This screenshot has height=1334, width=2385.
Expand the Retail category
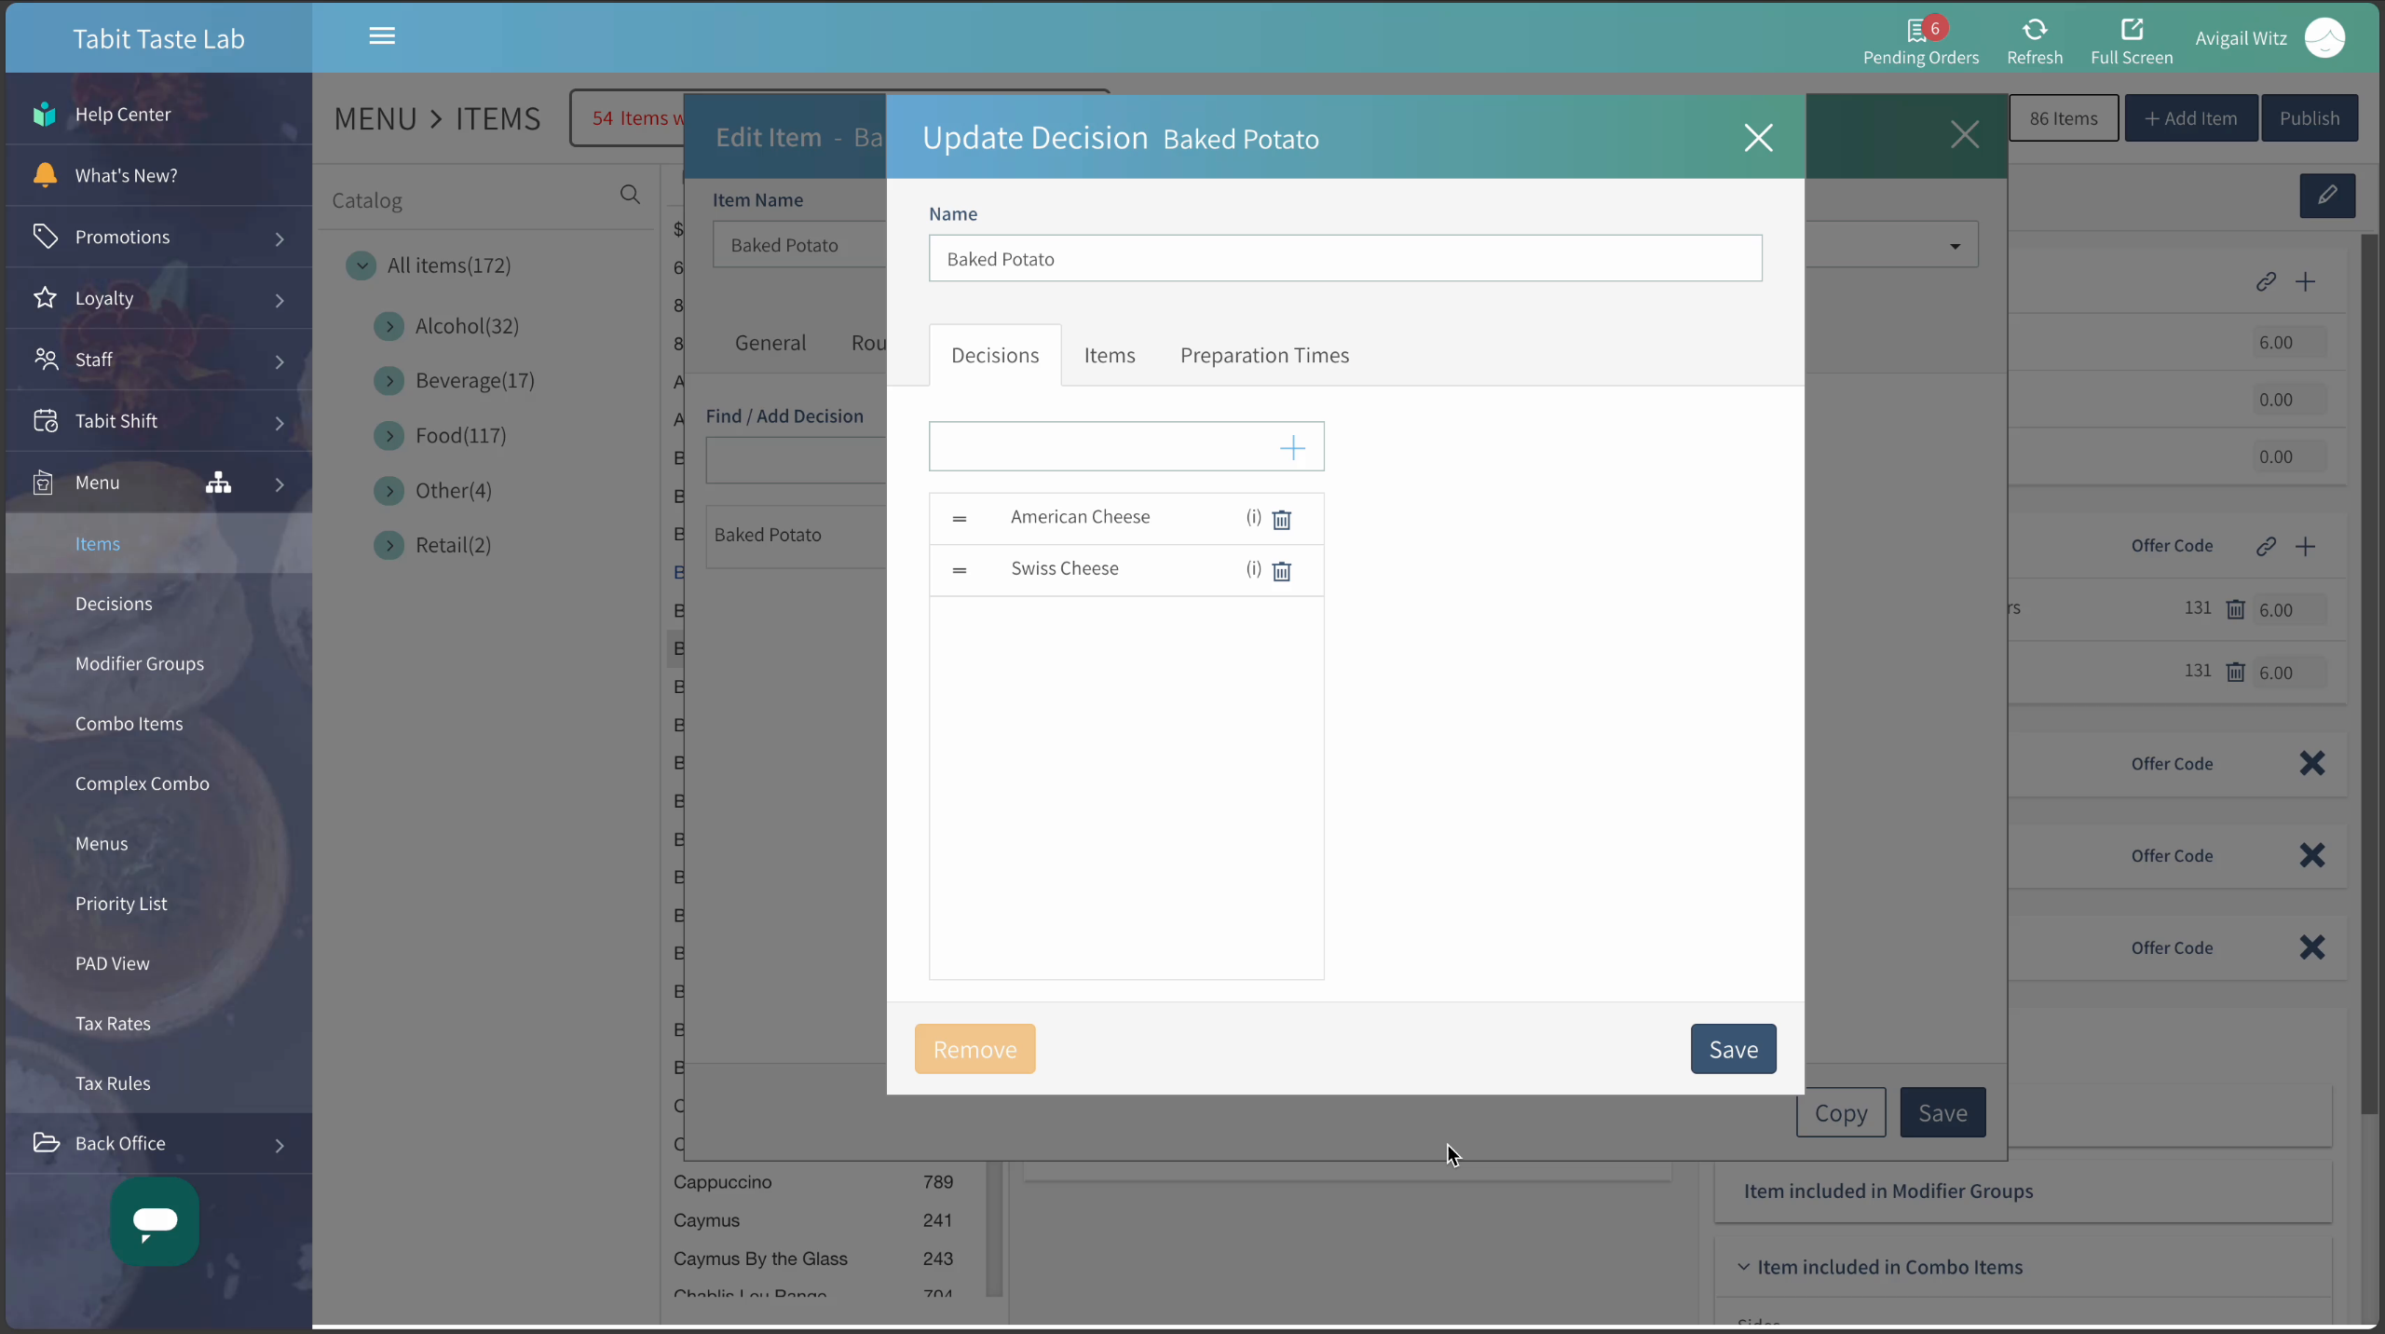388,545
